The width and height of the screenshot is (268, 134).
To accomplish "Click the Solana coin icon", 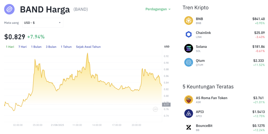I will coord(188,48).
